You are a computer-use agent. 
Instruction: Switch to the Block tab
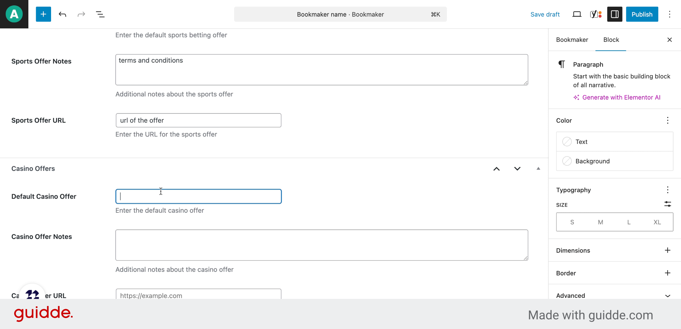(x=611, y=40)
